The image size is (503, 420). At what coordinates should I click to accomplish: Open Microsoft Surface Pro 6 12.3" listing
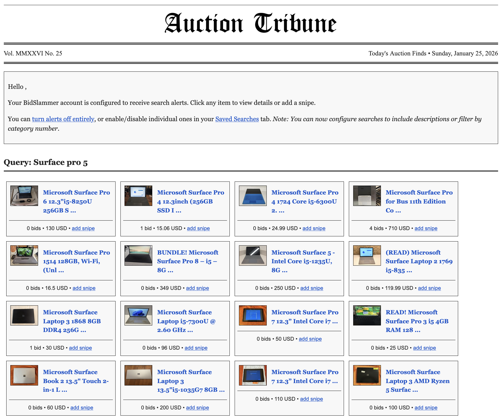click(x=76, y=201)
